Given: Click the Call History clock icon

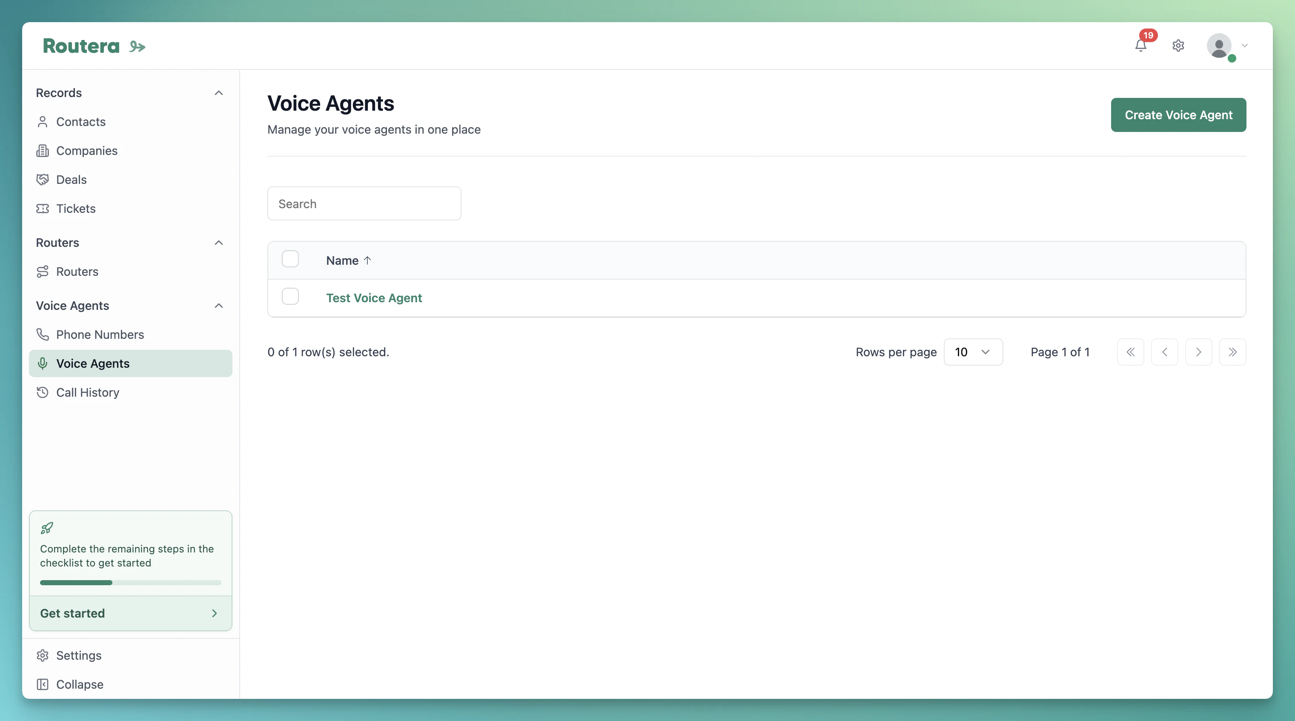Looking at the screenshot, I should 43,392.
